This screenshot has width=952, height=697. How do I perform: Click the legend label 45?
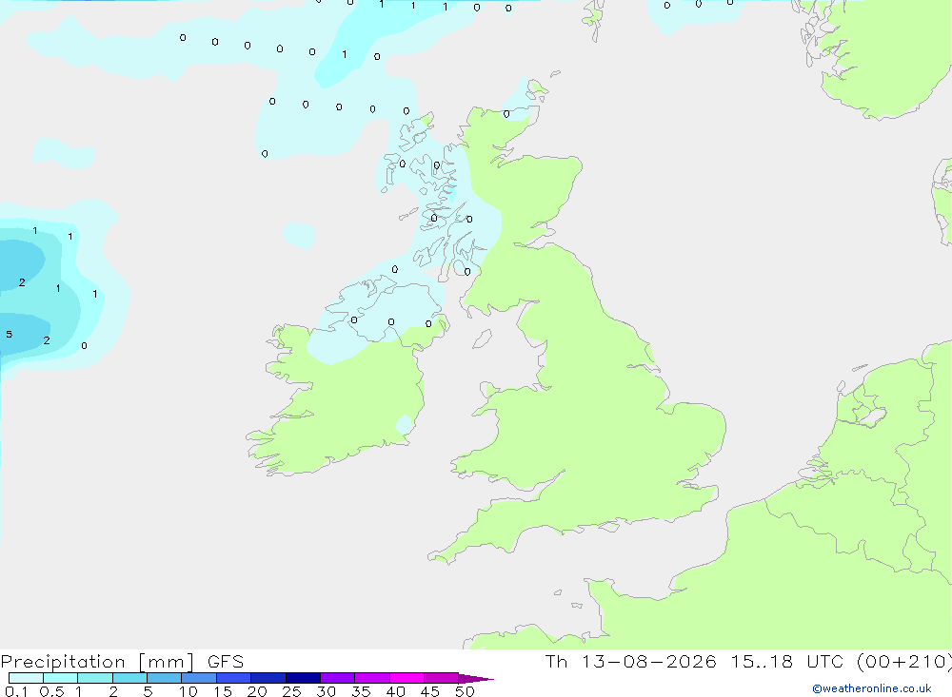point(430,691)
